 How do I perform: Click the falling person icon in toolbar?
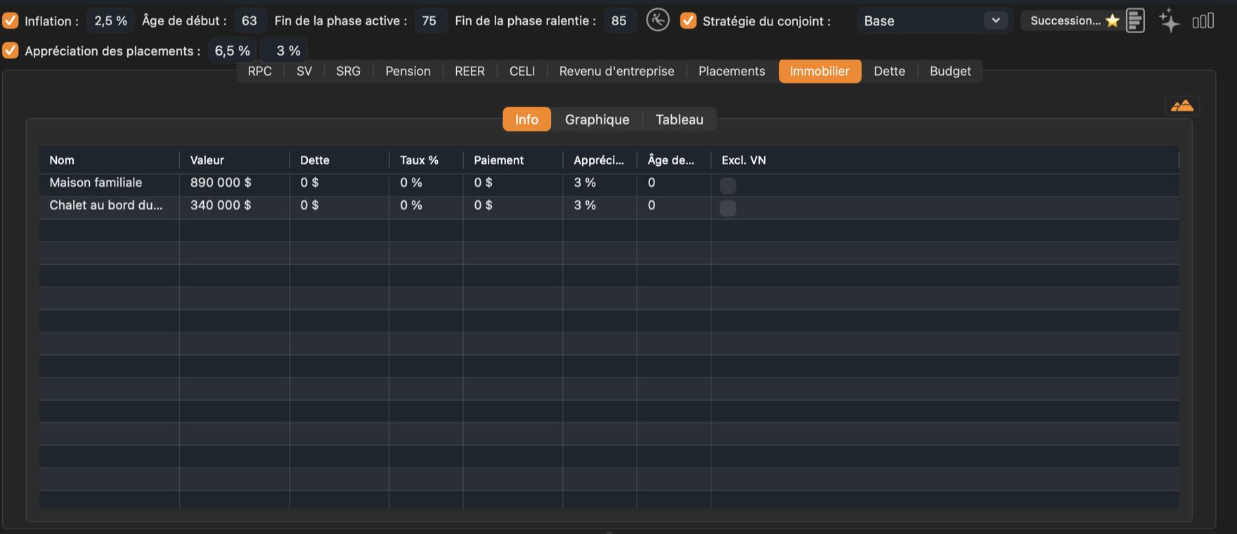tap(658, 20)
